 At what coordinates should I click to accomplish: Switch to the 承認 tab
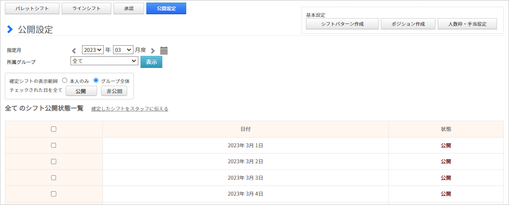(129, 9)
